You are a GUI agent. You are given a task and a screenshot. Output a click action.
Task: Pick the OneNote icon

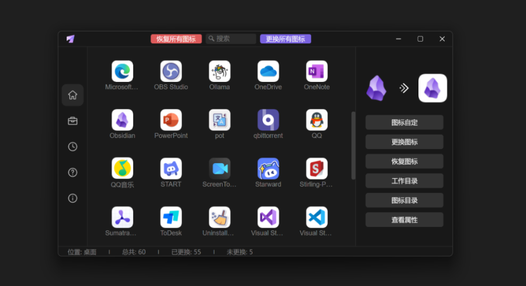coord(317,71)
